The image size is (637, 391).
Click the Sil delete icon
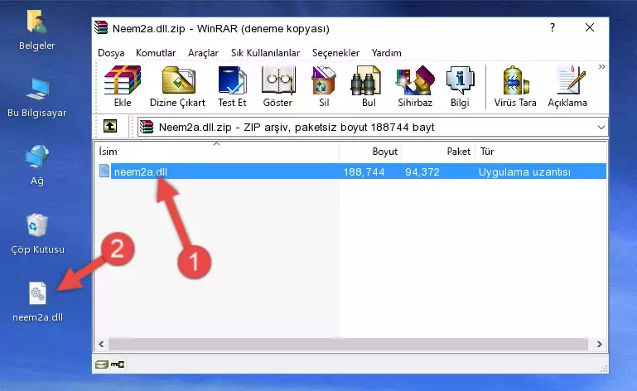click(x=324, y=86)
